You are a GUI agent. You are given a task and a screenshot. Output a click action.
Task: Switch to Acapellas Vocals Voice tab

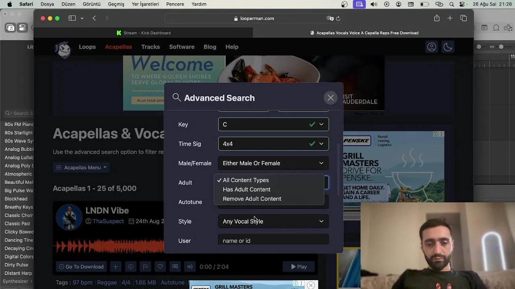pos(364,33)
